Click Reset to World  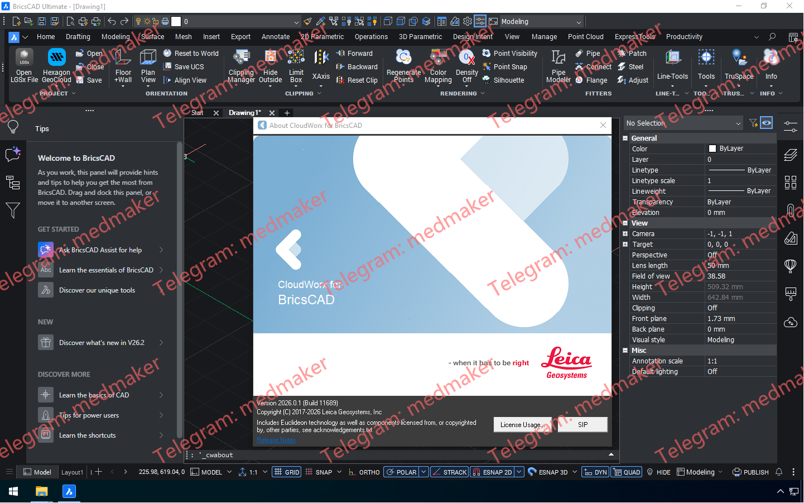click(191, 54)
